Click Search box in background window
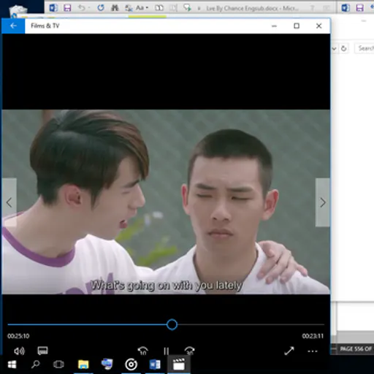374x374 pixels. coord(365,48)
